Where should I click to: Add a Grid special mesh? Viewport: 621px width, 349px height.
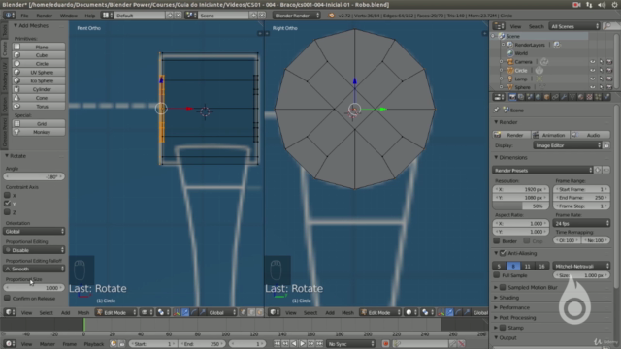pos(39,123)
